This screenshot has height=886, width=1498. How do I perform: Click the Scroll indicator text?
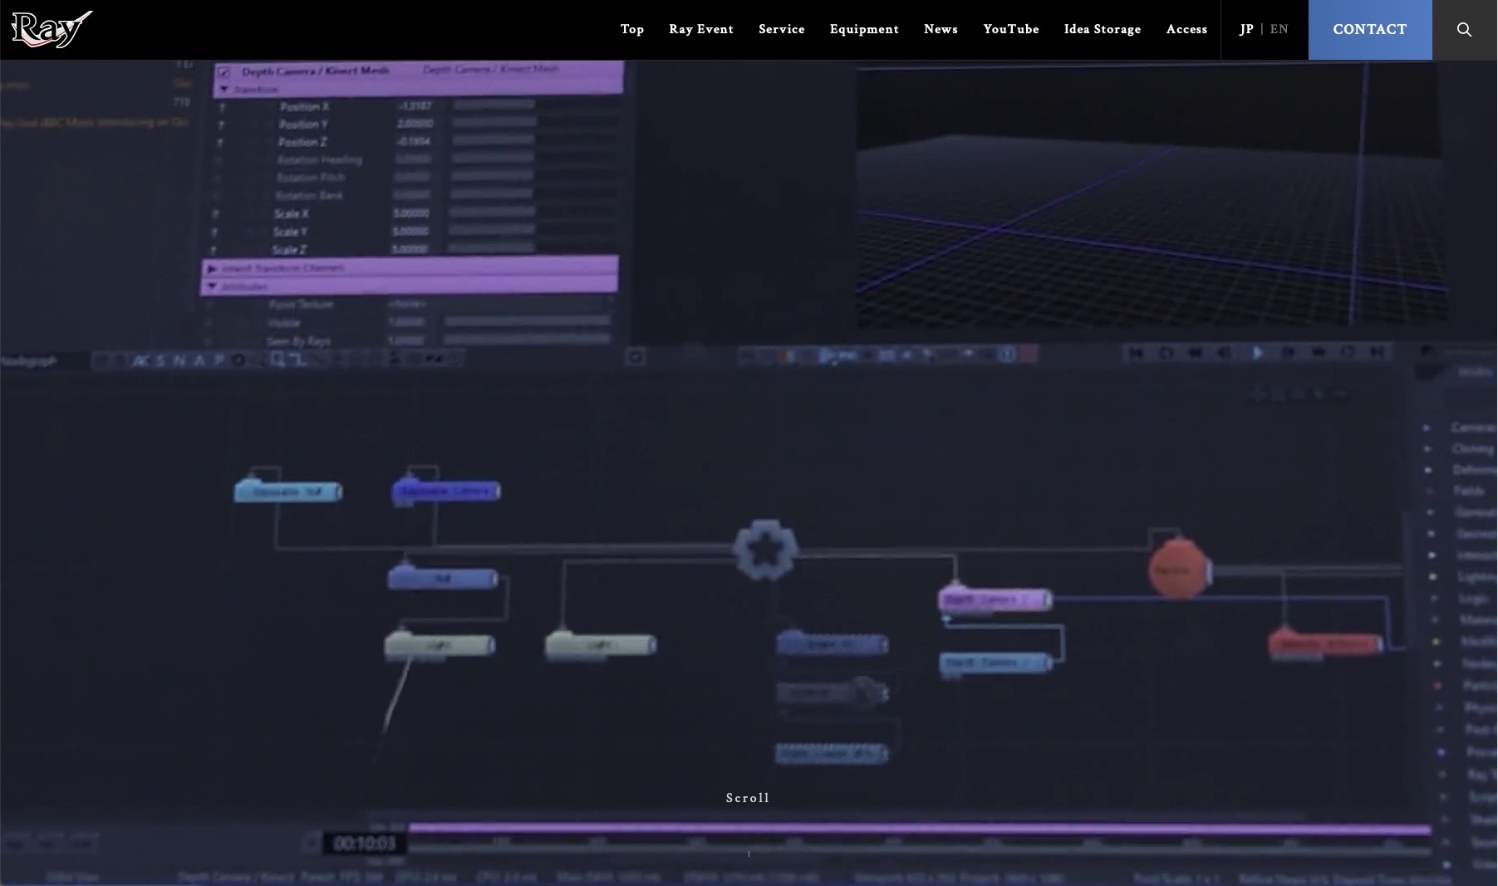[748, 798]
